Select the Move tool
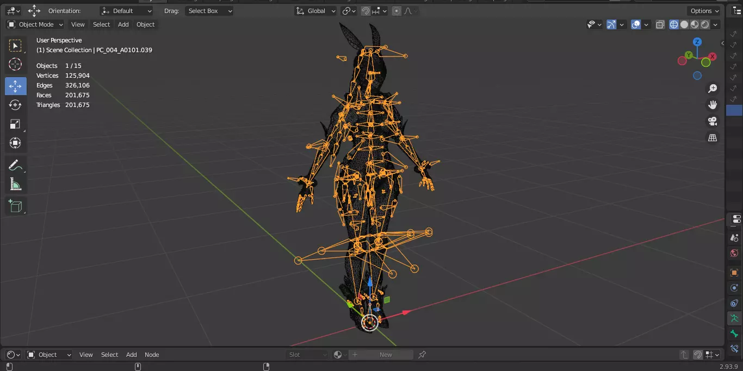Viewport: 743px width, 371px height. click(15, 86)
